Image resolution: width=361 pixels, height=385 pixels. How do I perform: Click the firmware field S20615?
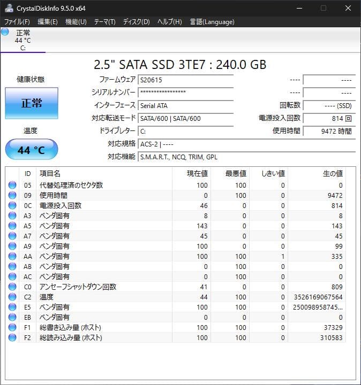tap(186, 80)
